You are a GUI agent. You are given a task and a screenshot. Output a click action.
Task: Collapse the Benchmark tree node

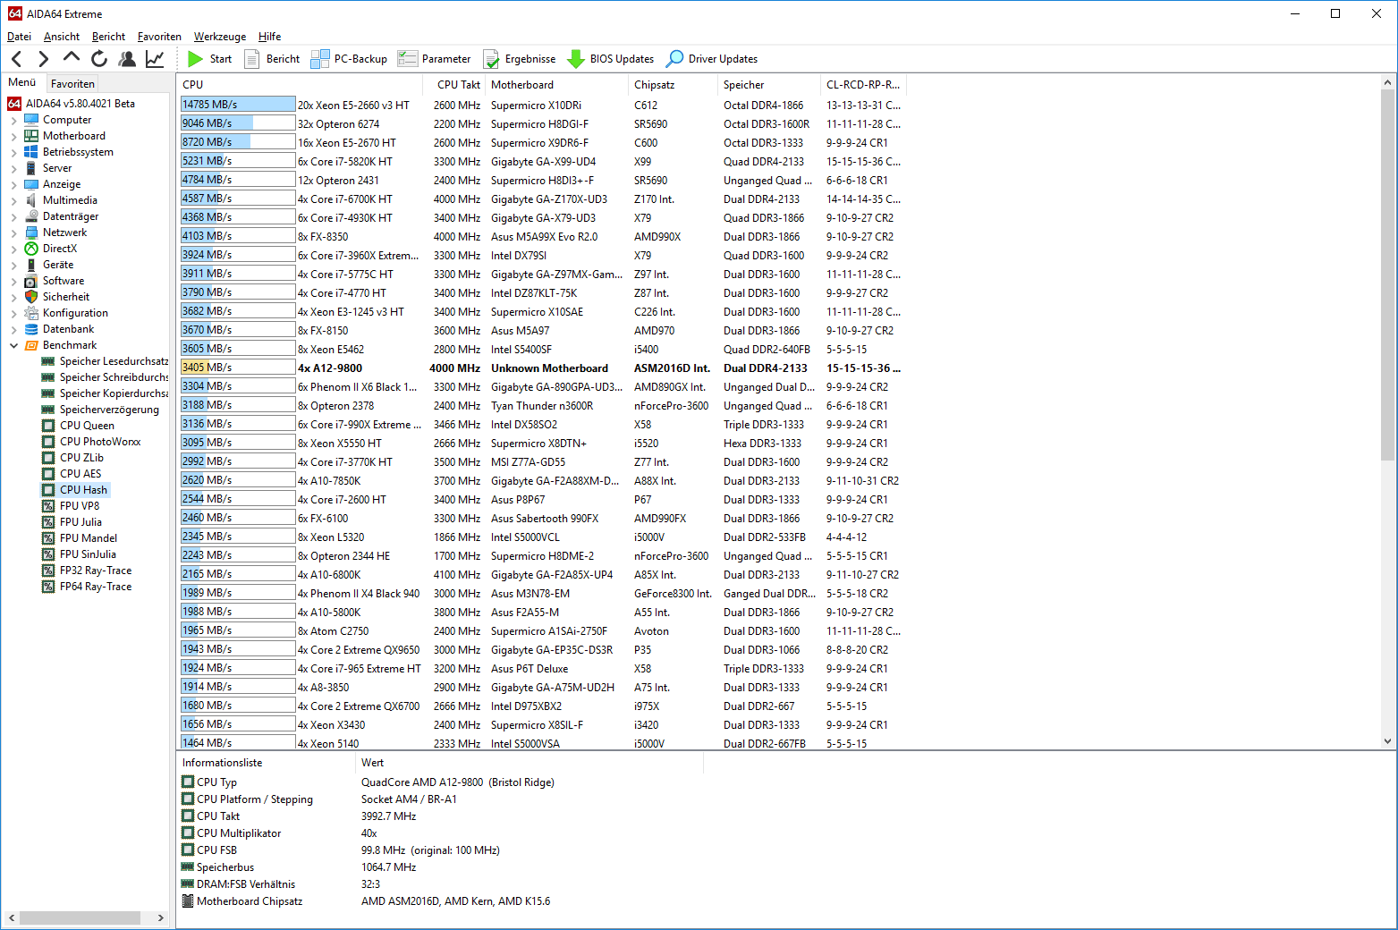(x=13, y=345)
